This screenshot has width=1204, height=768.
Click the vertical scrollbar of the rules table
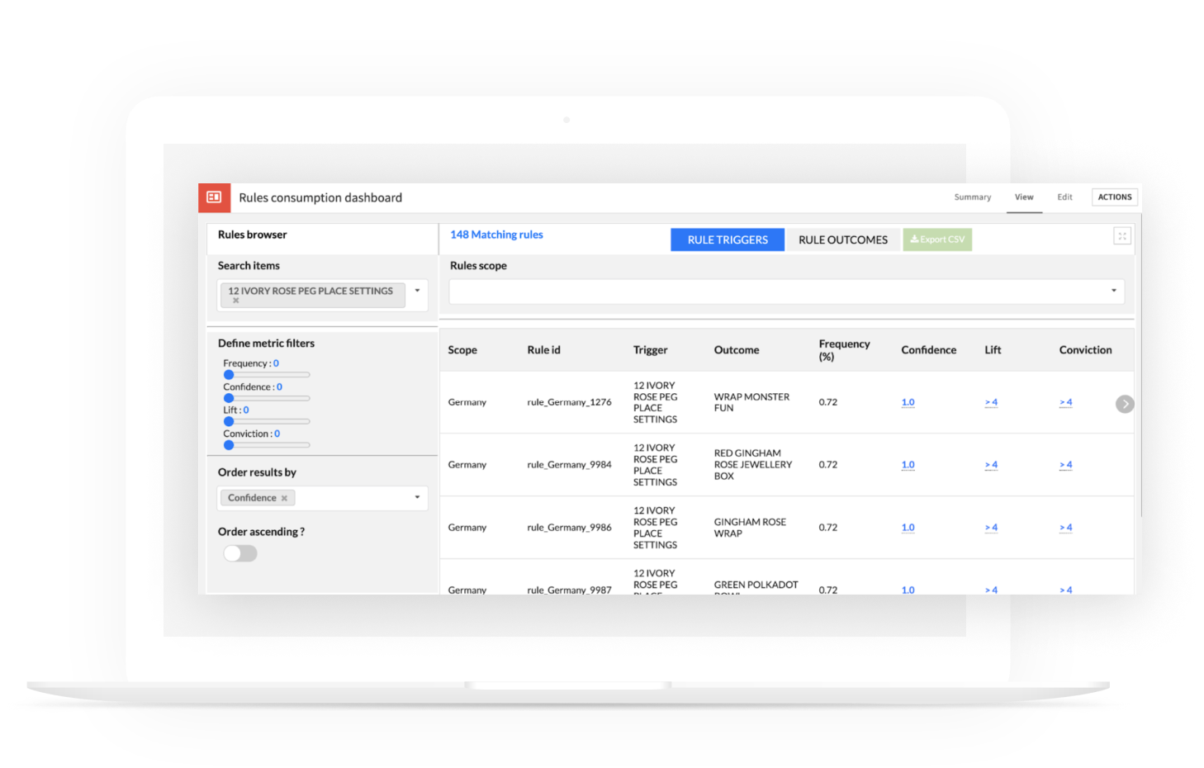point(1140,363)
